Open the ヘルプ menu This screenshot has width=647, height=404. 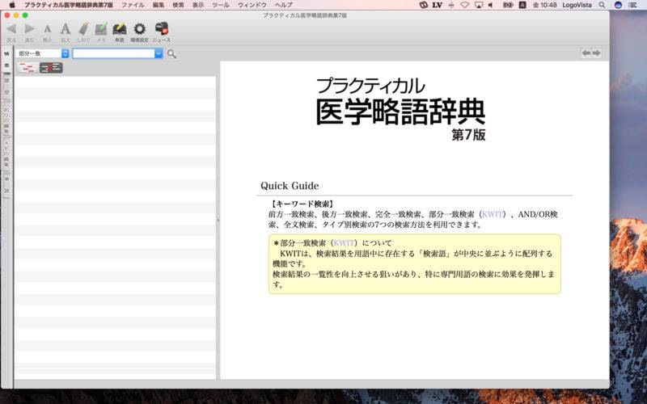(284, 5)
